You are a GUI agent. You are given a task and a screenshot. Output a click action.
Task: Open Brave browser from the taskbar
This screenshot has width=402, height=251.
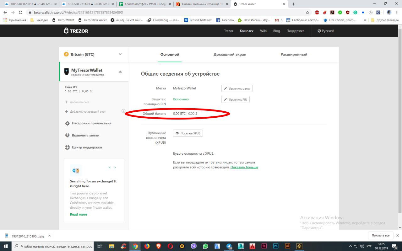(159, 246)
